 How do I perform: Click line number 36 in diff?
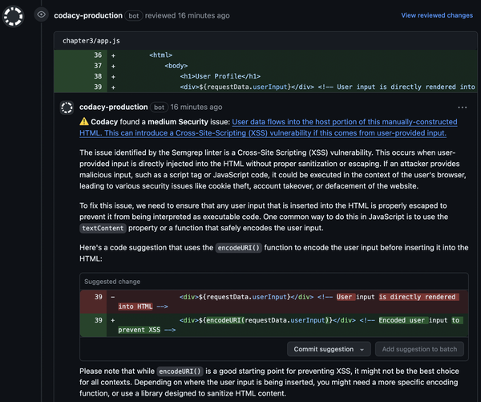click(99, 55)
